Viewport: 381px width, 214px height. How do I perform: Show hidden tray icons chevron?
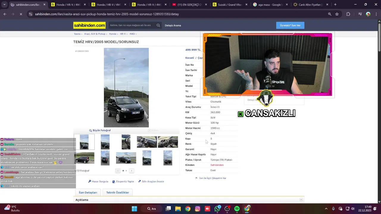(326, 209)
